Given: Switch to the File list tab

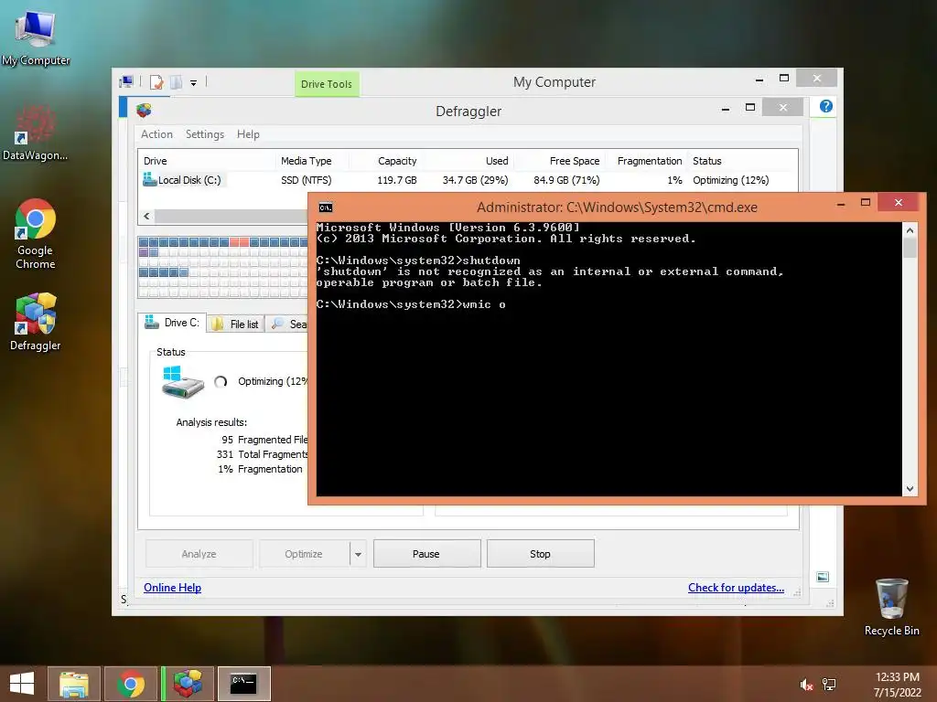Looking at the screenshot, I should [236, 324].
